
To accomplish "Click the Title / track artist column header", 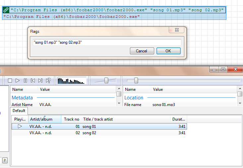I will (125, 119).
